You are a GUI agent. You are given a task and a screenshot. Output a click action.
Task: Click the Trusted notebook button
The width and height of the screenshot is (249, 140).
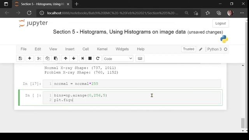pyautogui.click(x=188, y=49)
